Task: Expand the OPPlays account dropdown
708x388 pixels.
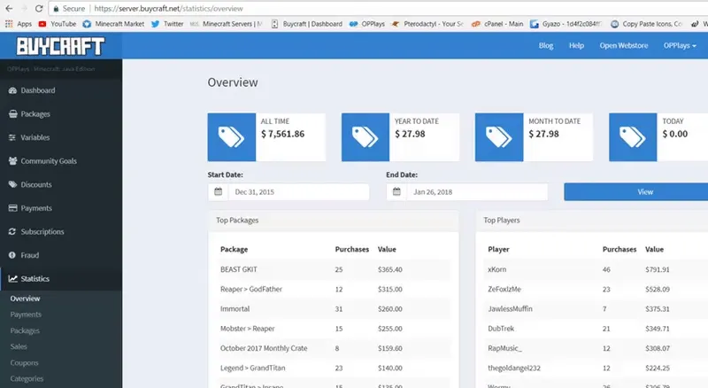Action: click(x=680, y=46)
